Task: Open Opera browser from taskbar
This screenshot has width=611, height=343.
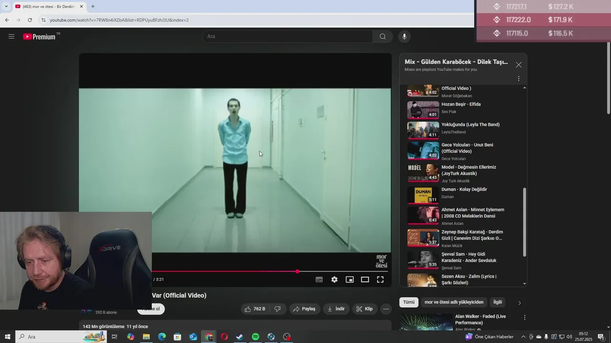Action: pyautogui.click(x=224, y=337)
